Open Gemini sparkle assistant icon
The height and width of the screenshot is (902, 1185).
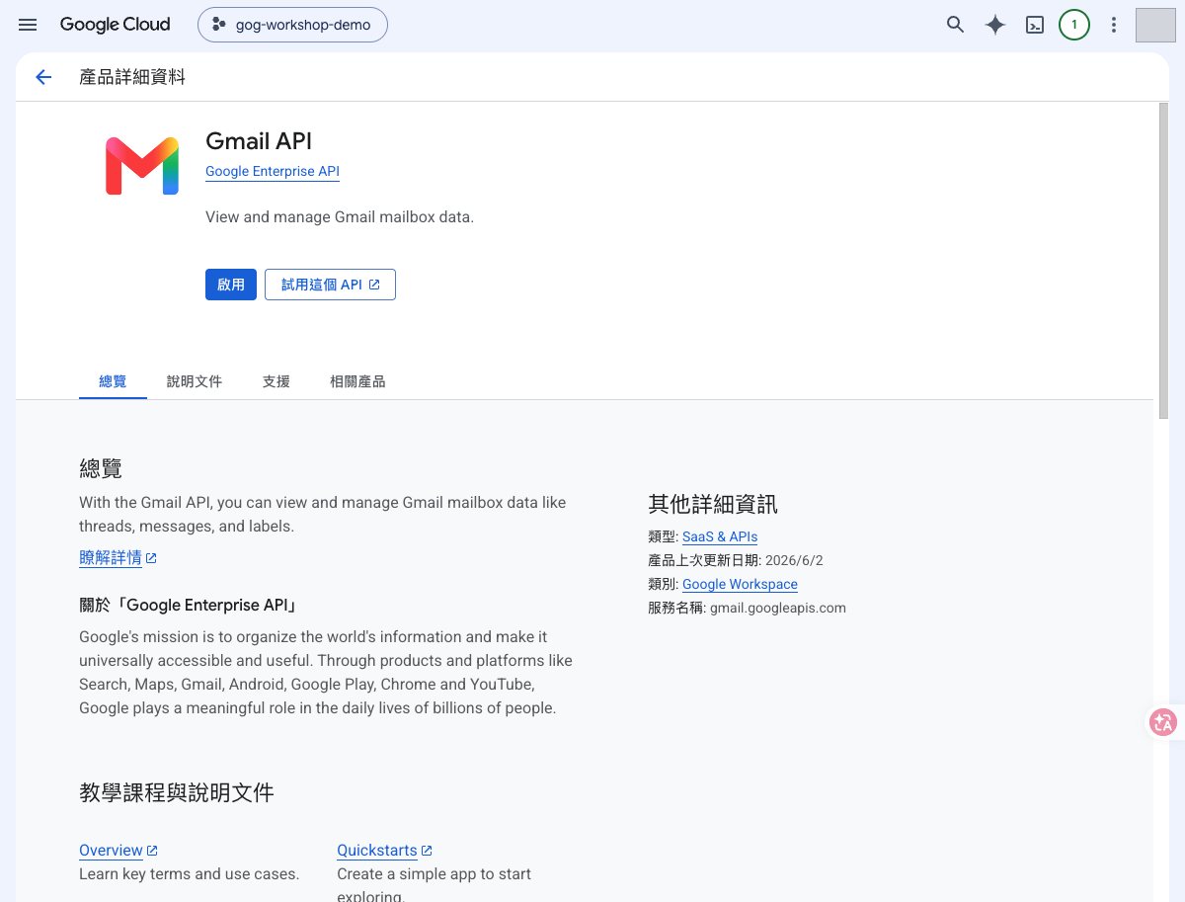pyautogui.click(x=995, y=26)
